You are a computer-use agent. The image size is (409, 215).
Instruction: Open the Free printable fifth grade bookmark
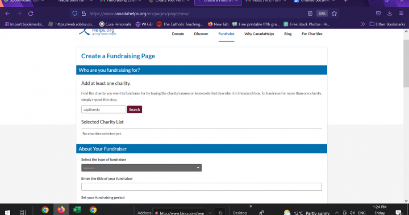point(256,24)
